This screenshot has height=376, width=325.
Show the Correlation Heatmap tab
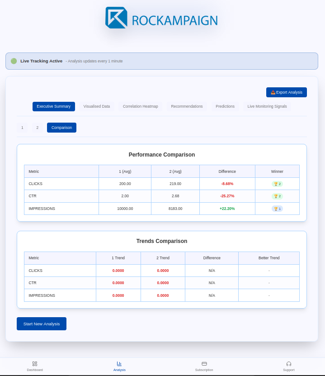(141, 106)
